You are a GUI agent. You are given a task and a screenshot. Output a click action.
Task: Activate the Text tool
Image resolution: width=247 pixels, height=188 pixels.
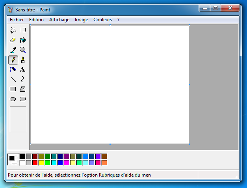pos(23,69)
